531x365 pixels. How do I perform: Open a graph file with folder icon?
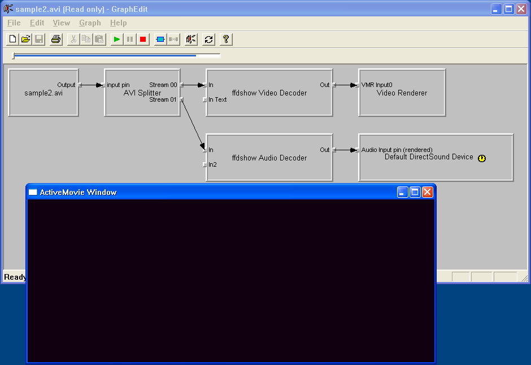pos(26,40)
